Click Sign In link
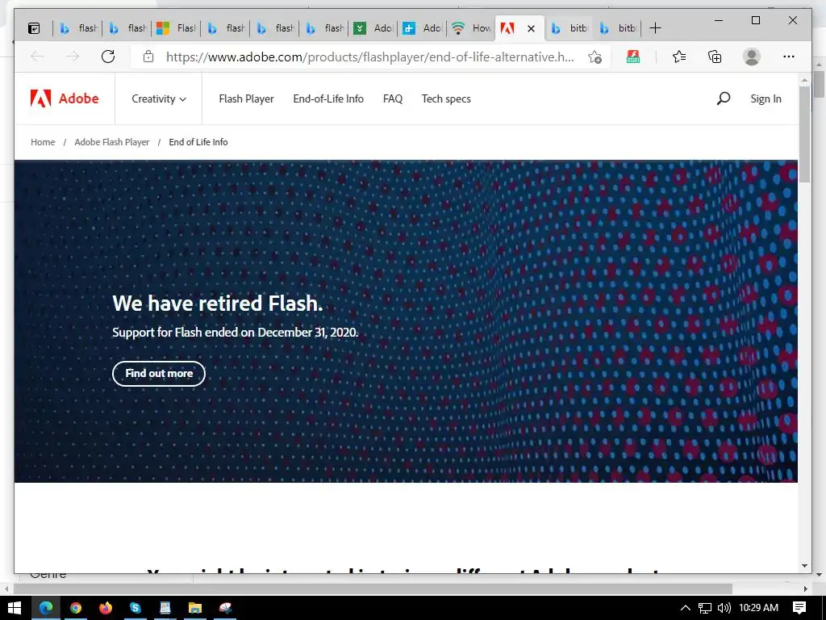Screen dimensions: 826x620 click(766, 99)
